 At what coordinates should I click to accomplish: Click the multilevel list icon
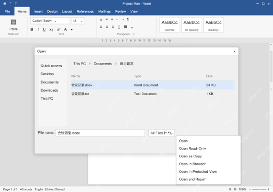112,20
